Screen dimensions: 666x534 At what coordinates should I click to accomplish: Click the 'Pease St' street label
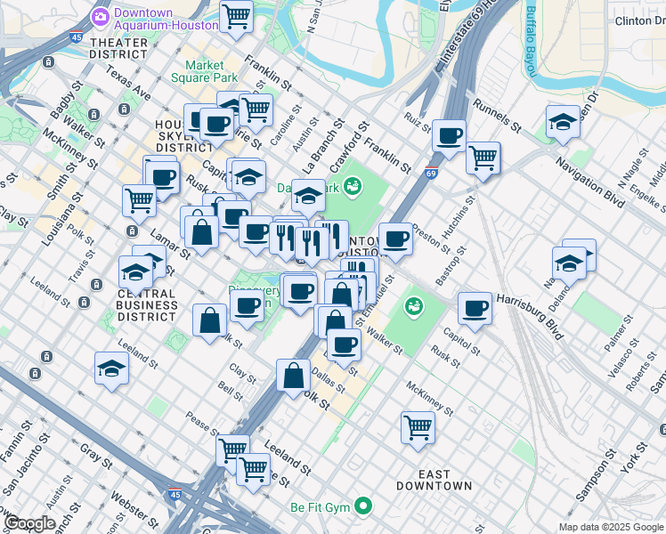(203, 424)
